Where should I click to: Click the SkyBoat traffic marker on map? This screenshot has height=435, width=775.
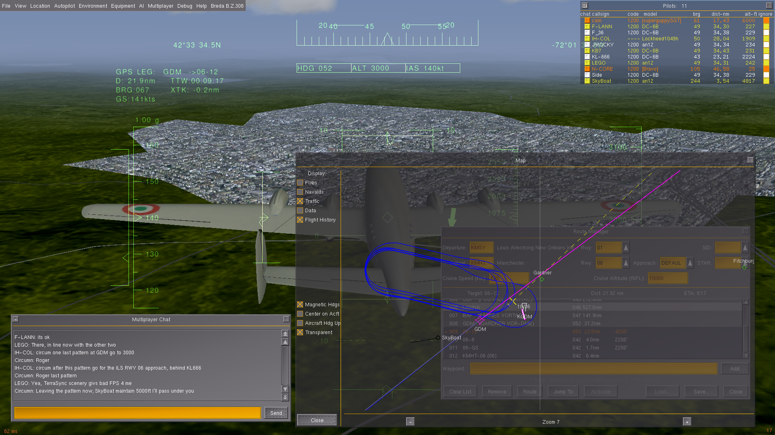pos(438,338)
